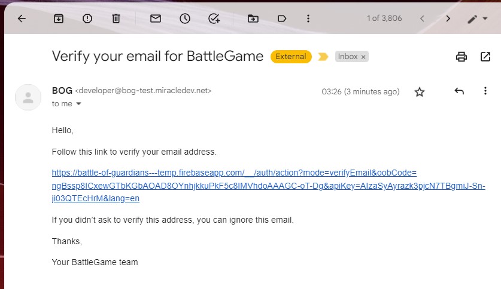Click sender name BOG
Image resolution: width=501 pixels, height=289 pixels.
62,91
